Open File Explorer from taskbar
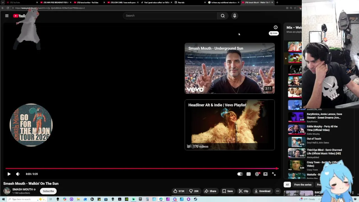The height and width of the screenshot is (202, 359). tap(78, 199)
